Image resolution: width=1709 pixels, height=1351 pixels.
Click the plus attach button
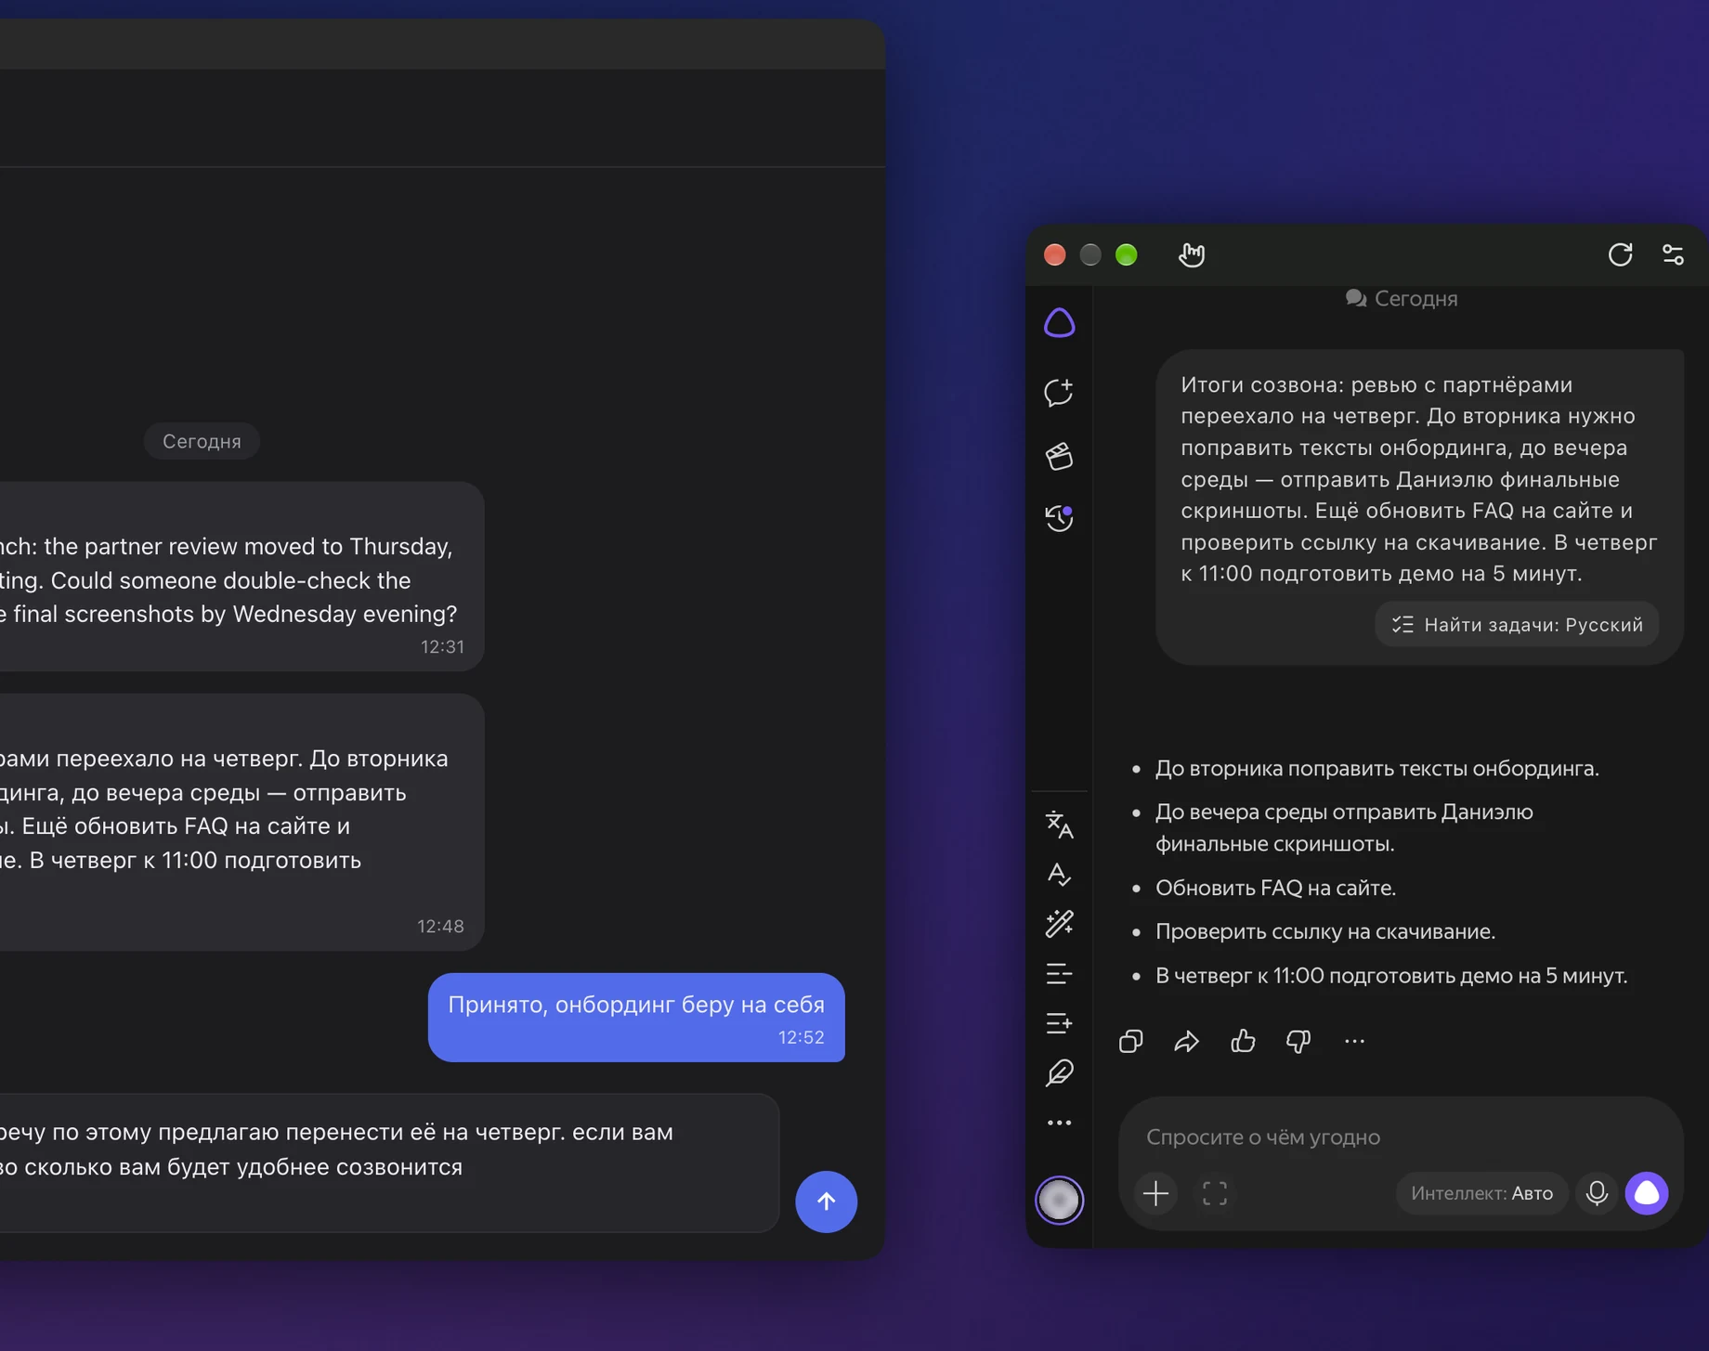click(x=1155, y=1193)
